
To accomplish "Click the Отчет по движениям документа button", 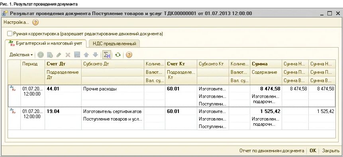I will coord(272,151).
